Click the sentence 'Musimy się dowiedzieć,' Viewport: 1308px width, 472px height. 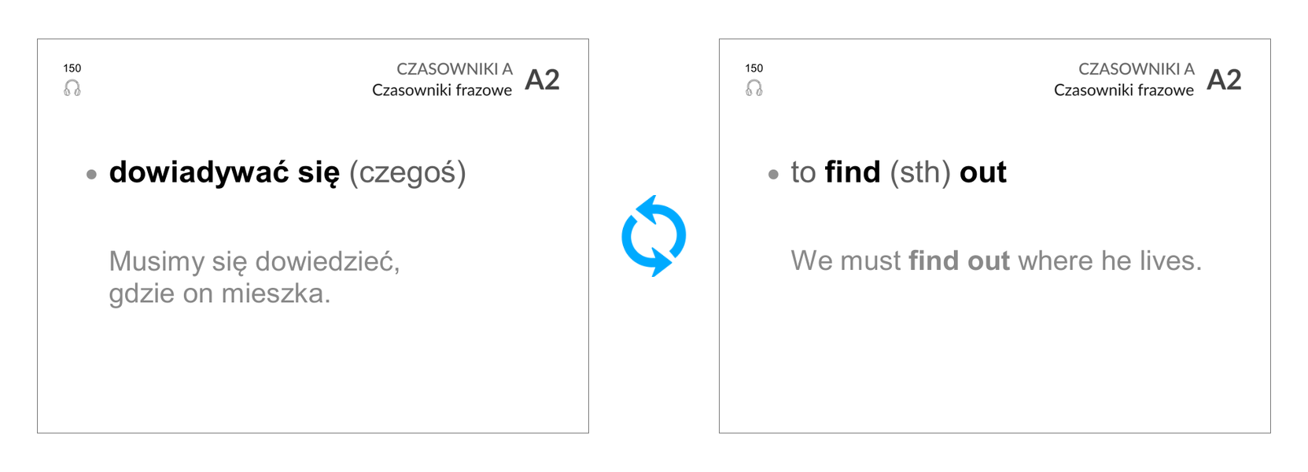pyautogui.click(x=255, y=261)
